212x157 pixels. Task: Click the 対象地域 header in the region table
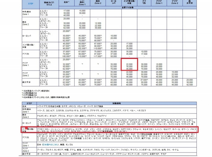(x=117, y=103)
